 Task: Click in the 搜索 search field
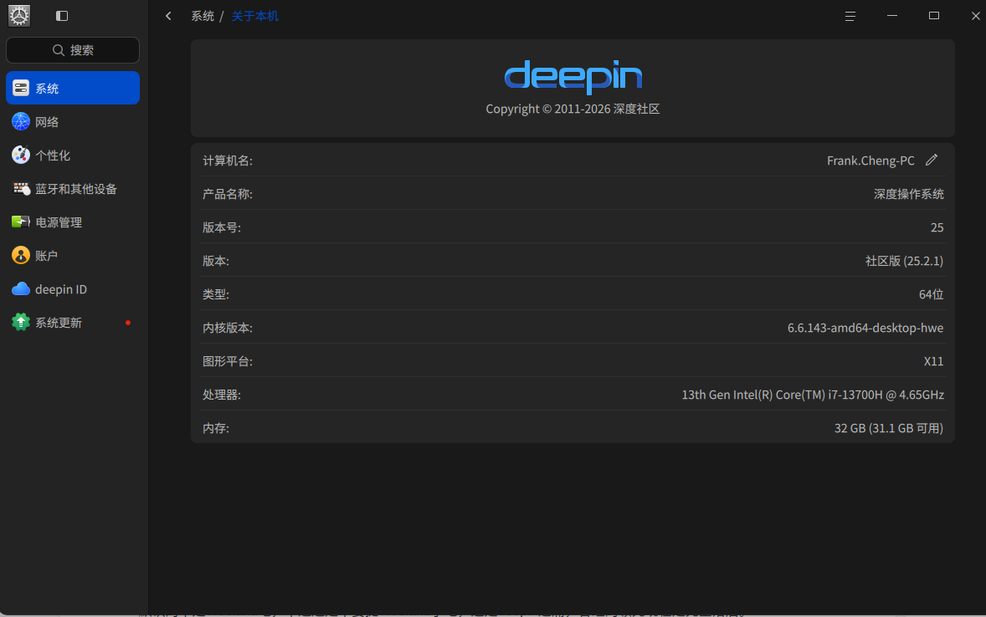(x=73, y=49)
